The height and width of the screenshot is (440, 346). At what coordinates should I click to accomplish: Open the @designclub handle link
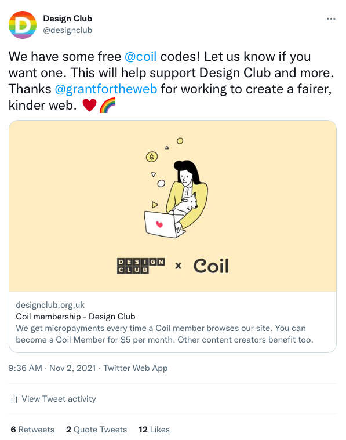pyautogui.click(x=68, y=30)
